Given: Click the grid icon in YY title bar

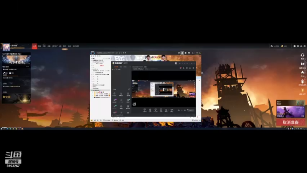Looking at the screenshot, I should click(x=185, y=53).
